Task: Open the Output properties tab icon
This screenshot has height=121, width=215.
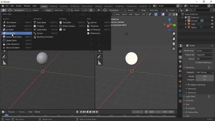Action: (180, 62)
